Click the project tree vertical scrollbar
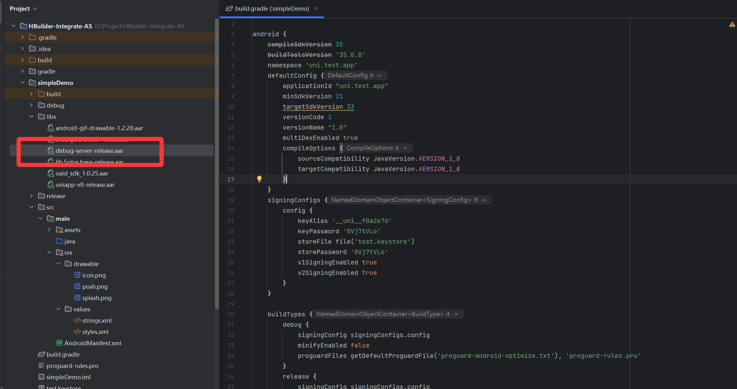 (217, 164)
